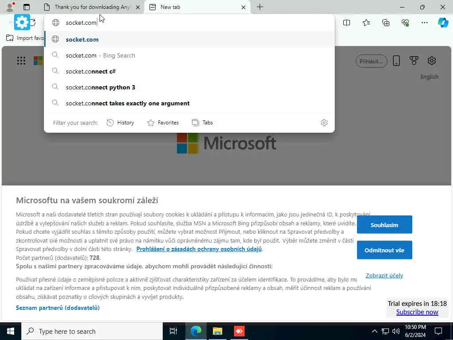This screenshot has height=340, width=453.
Task: Click the Type here to search box
Action: click(92, 331)
